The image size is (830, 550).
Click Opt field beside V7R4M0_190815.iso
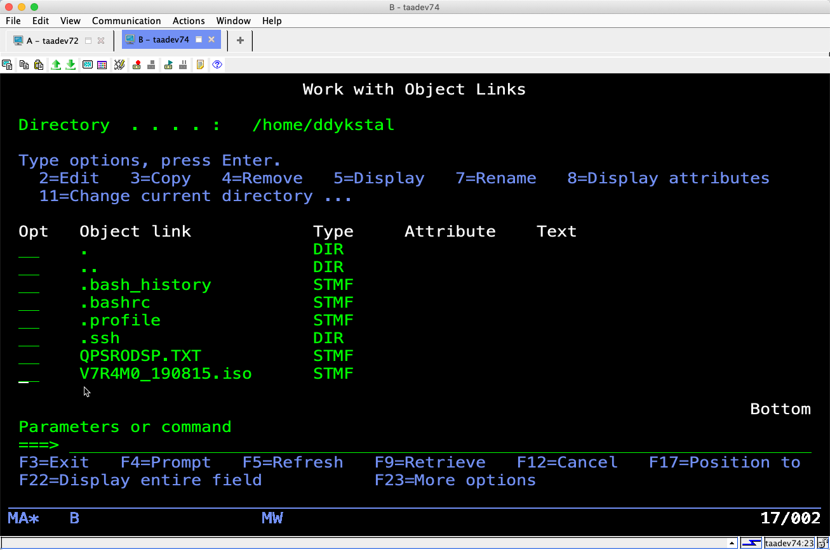29,374
